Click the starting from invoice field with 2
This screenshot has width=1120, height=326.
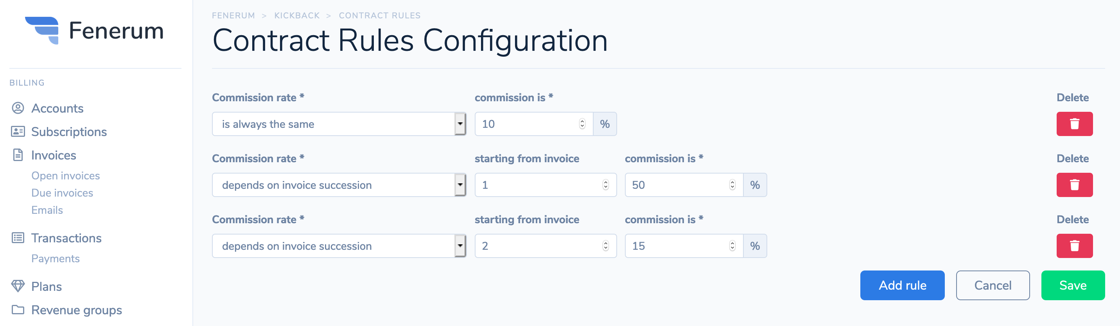(546, 245)
